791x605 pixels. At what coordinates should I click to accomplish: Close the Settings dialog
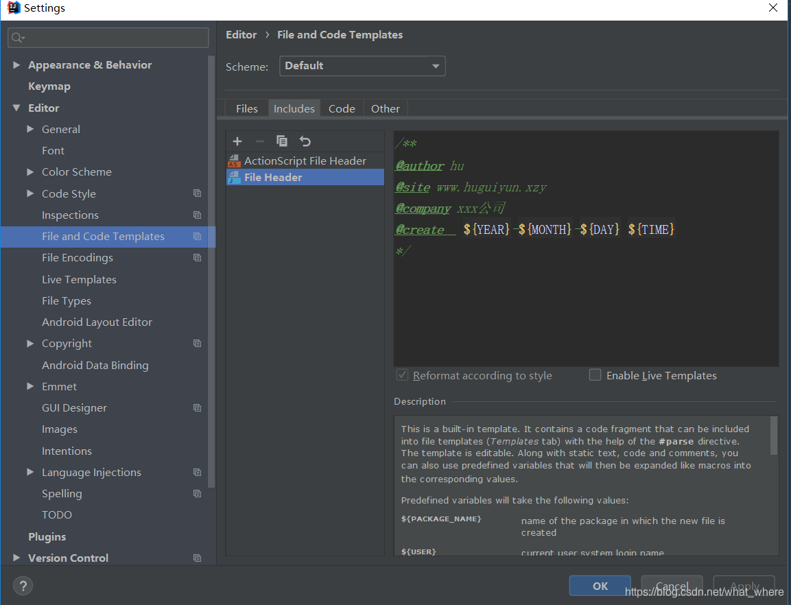(773, 8)
